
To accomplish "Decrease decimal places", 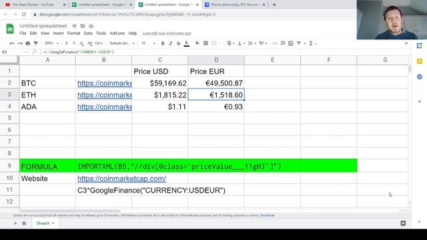I will click(81, 43).
